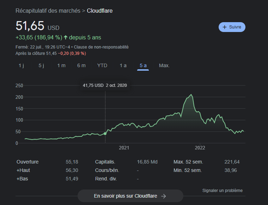This screenshot has height=205, width=268.
Task: Click the USD currency label
Action: [x=53, y=28]
